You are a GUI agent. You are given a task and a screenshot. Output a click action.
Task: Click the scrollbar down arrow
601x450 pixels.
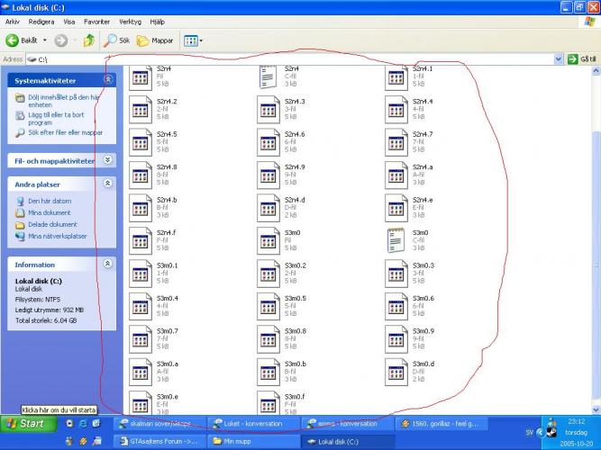596,409
